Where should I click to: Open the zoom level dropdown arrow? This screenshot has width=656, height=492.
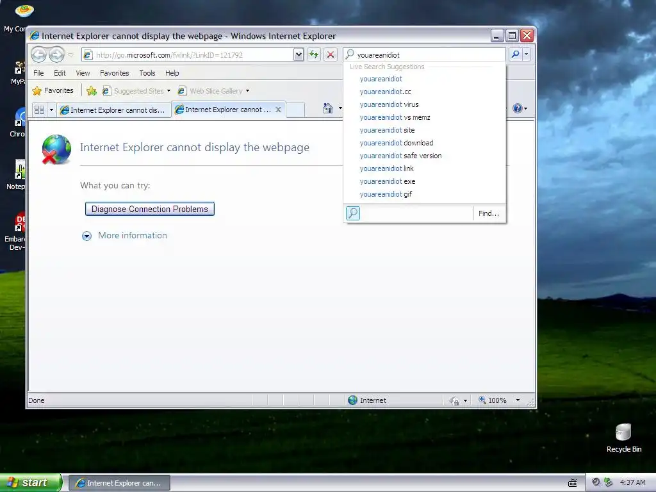click(x=518, y=400)
